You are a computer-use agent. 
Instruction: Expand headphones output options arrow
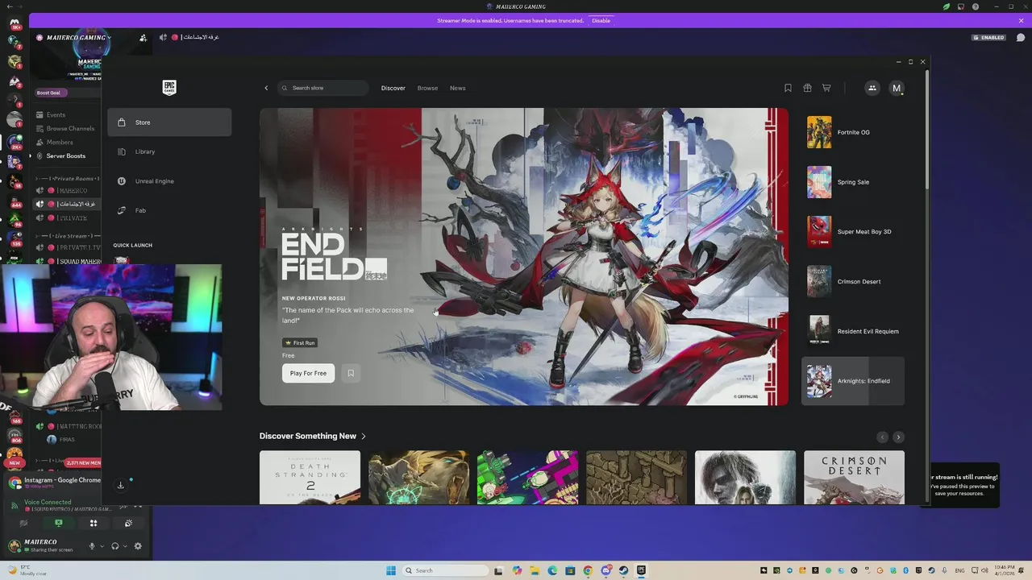[x=125, y=546]
